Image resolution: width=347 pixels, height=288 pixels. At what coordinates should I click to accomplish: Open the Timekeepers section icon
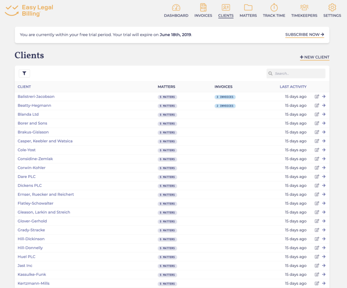(x=304, y=10)
